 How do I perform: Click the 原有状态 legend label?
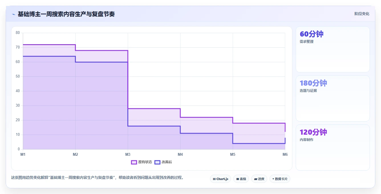(x=145, y=162)
